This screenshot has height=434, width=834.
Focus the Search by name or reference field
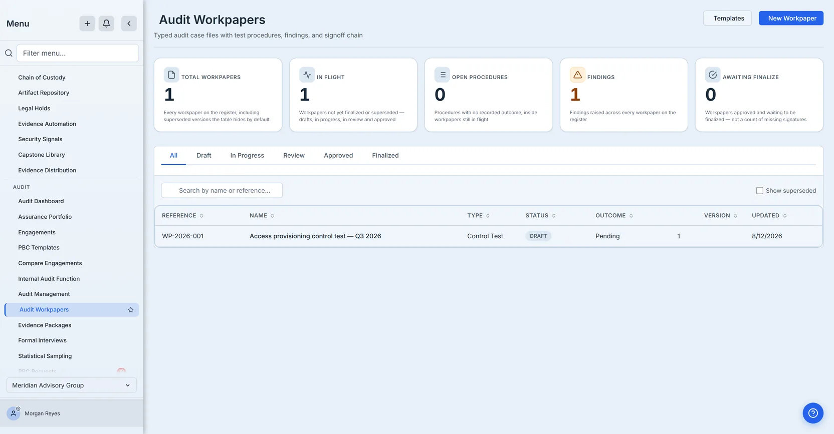click(x=222, y=191)
